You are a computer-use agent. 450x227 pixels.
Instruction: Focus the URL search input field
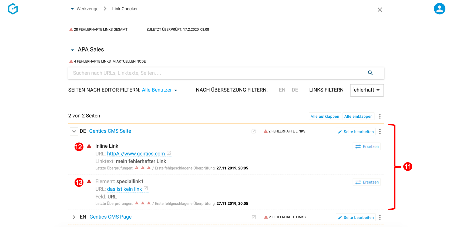tap(226, 73)
